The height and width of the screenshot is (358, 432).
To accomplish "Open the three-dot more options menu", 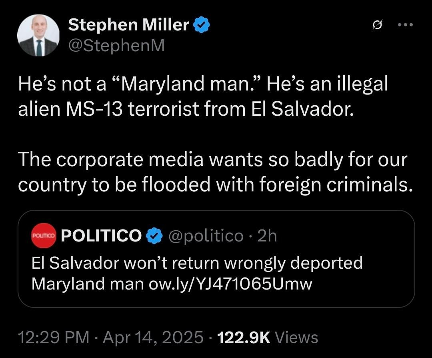I will 406,25.
